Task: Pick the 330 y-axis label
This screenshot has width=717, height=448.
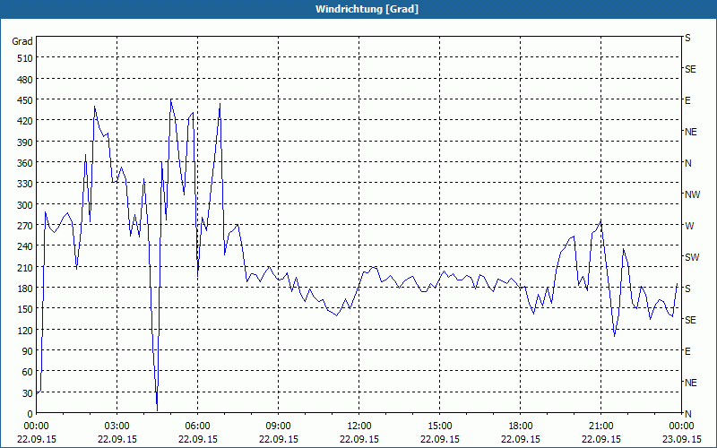Action: pos(26,184)
